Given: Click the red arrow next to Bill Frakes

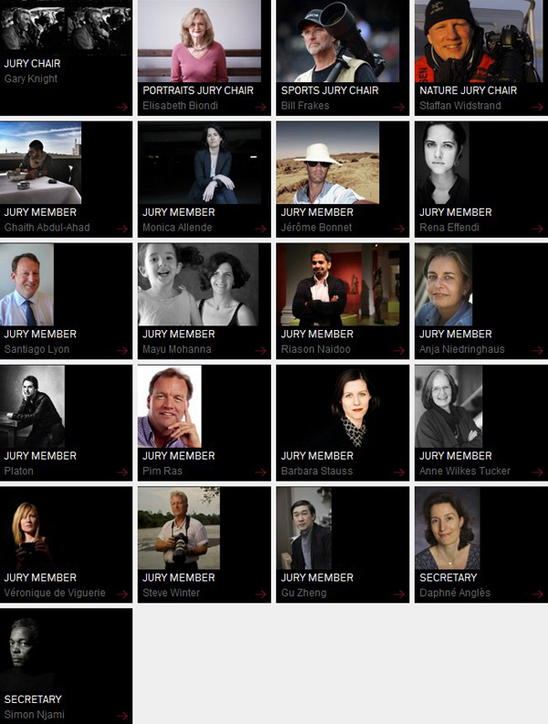Looking at the screenshot, I should coord(399,107).
